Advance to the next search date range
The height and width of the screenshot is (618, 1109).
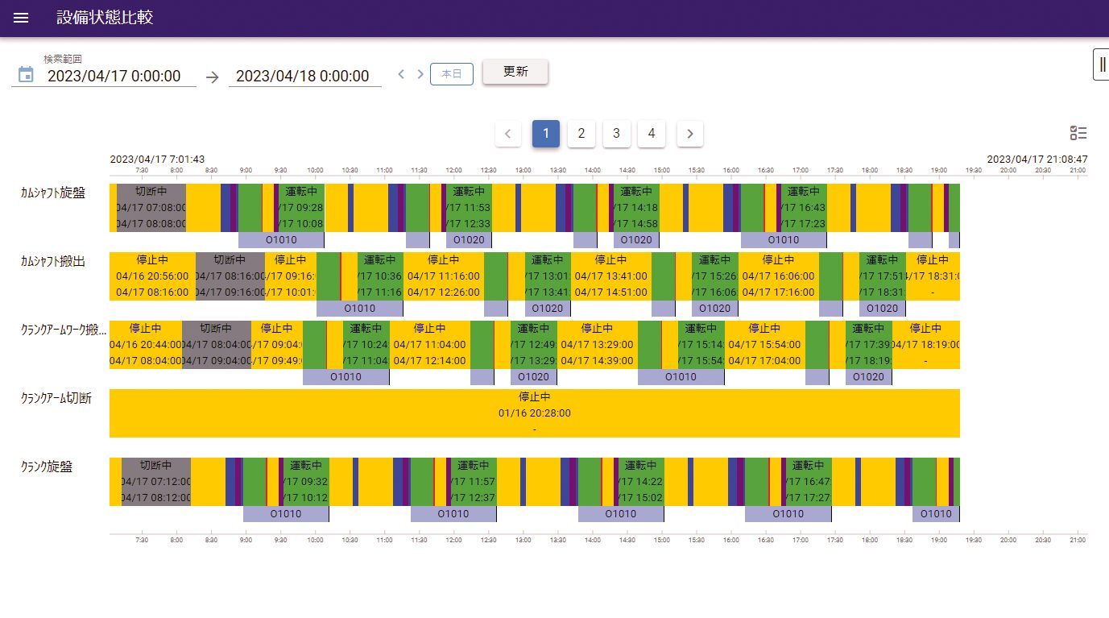click(420, 74)
